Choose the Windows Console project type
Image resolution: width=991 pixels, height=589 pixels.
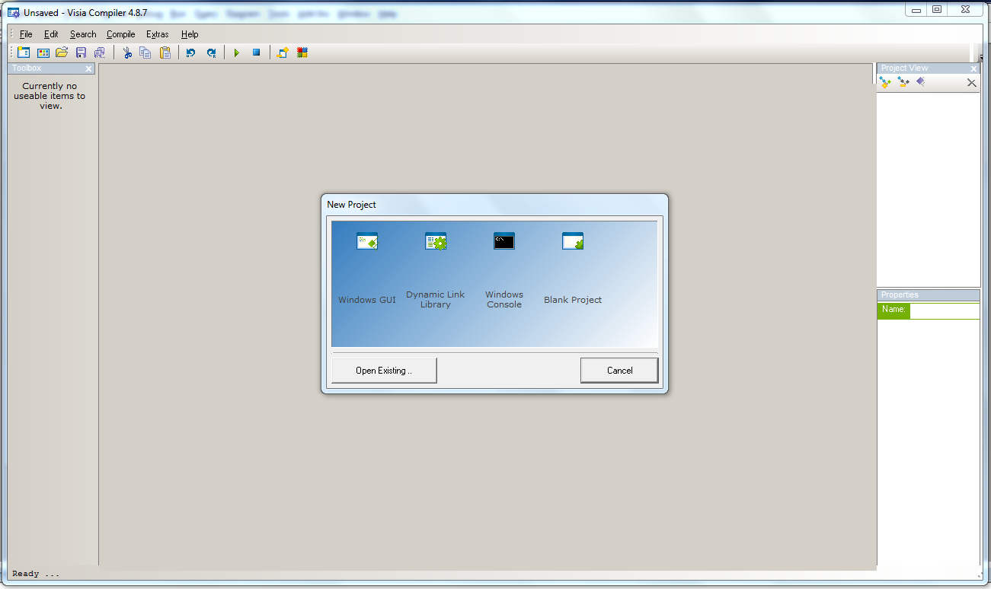pyautogui.click(x=503, y=240)
